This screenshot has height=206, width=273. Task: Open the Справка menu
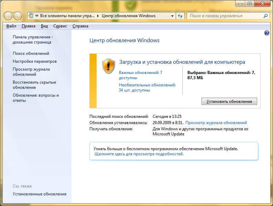(x=80, y=26)
